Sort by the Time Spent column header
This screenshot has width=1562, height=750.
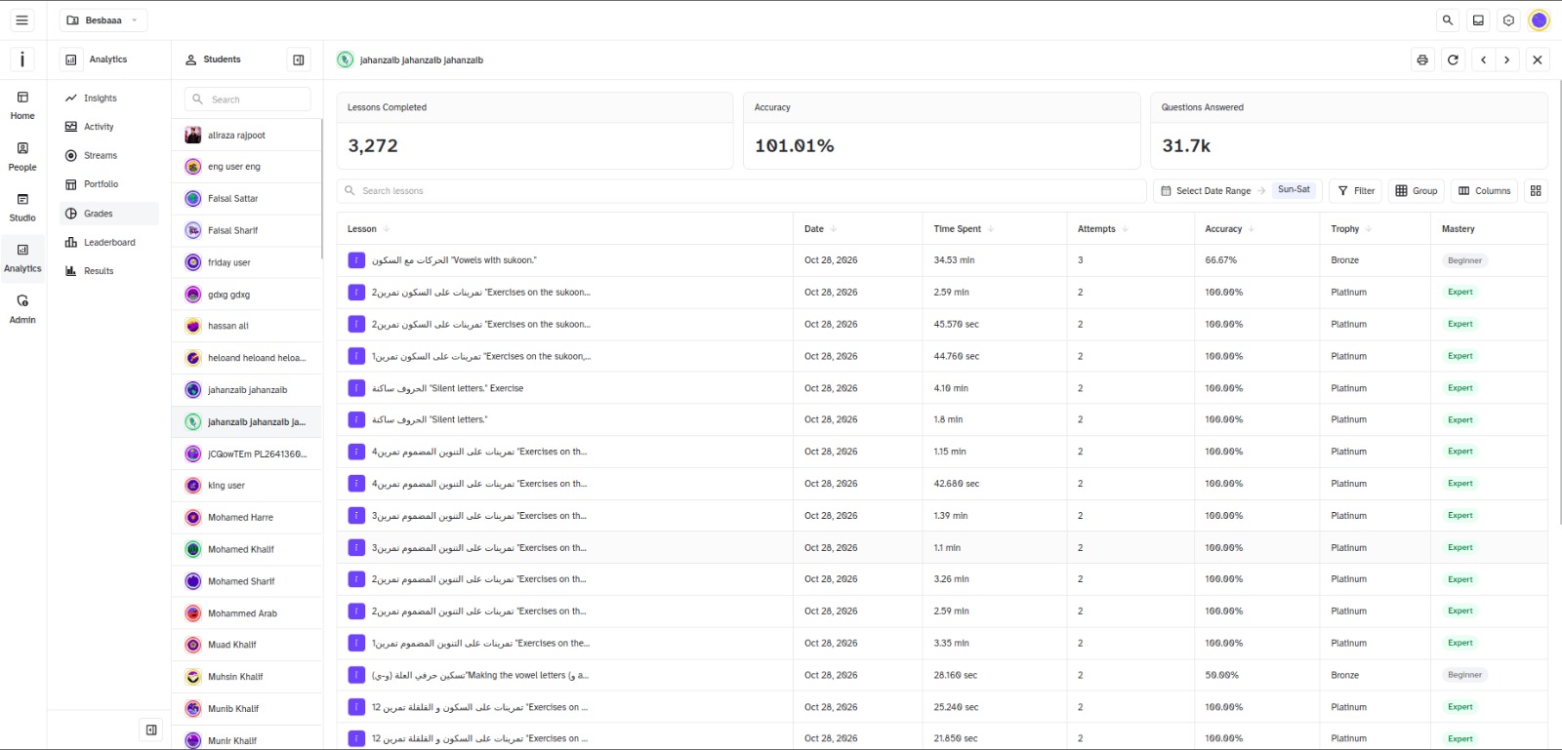click(964, 229)
